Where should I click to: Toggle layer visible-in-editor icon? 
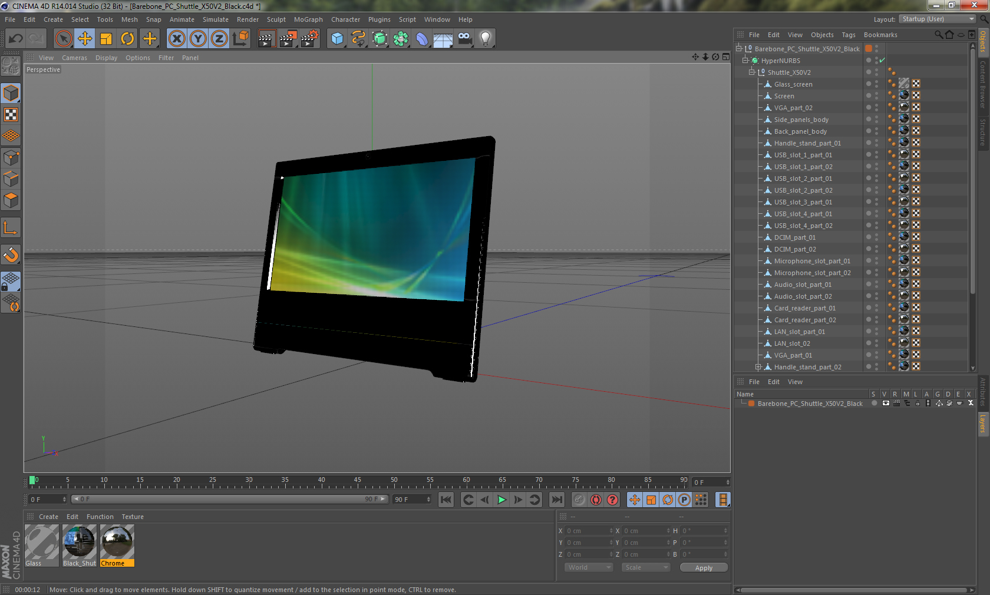[885, 404]
